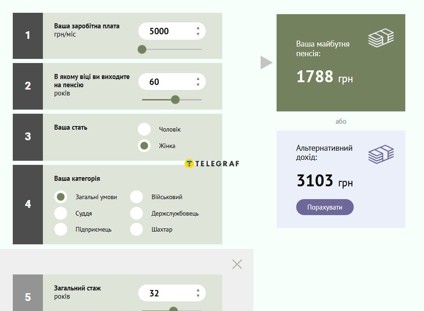This screenshot has height=311, width=424.
Task: Select the Шахтар category radio
Action: coord(136,229)
